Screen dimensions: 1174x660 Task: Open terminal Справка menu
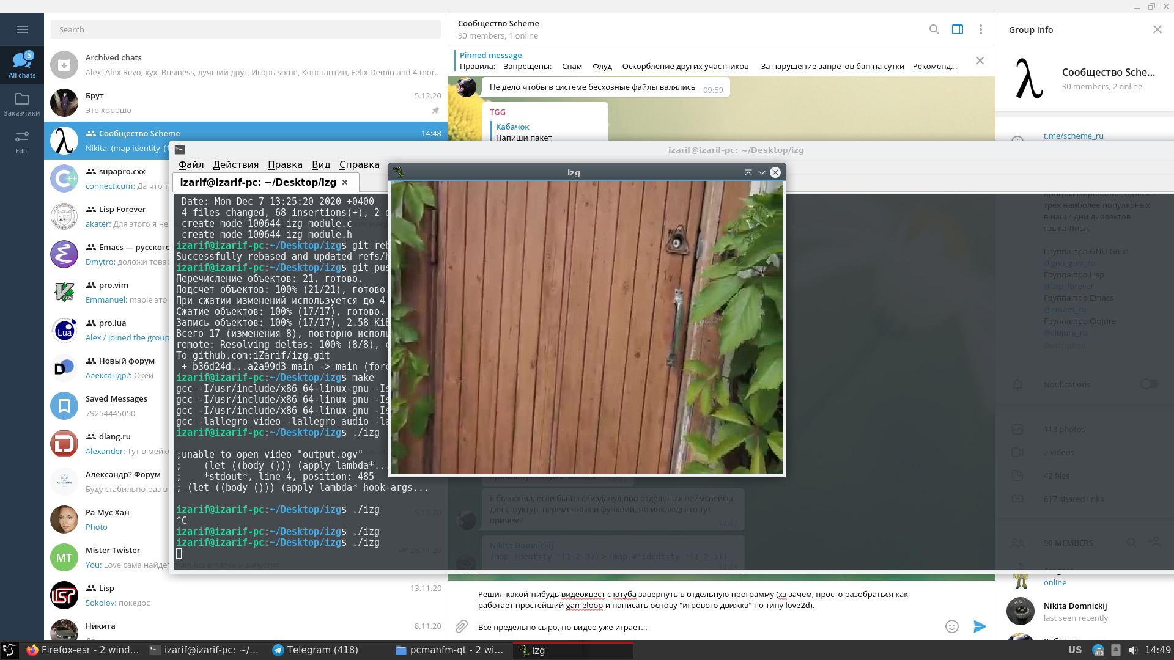(360, 164)
